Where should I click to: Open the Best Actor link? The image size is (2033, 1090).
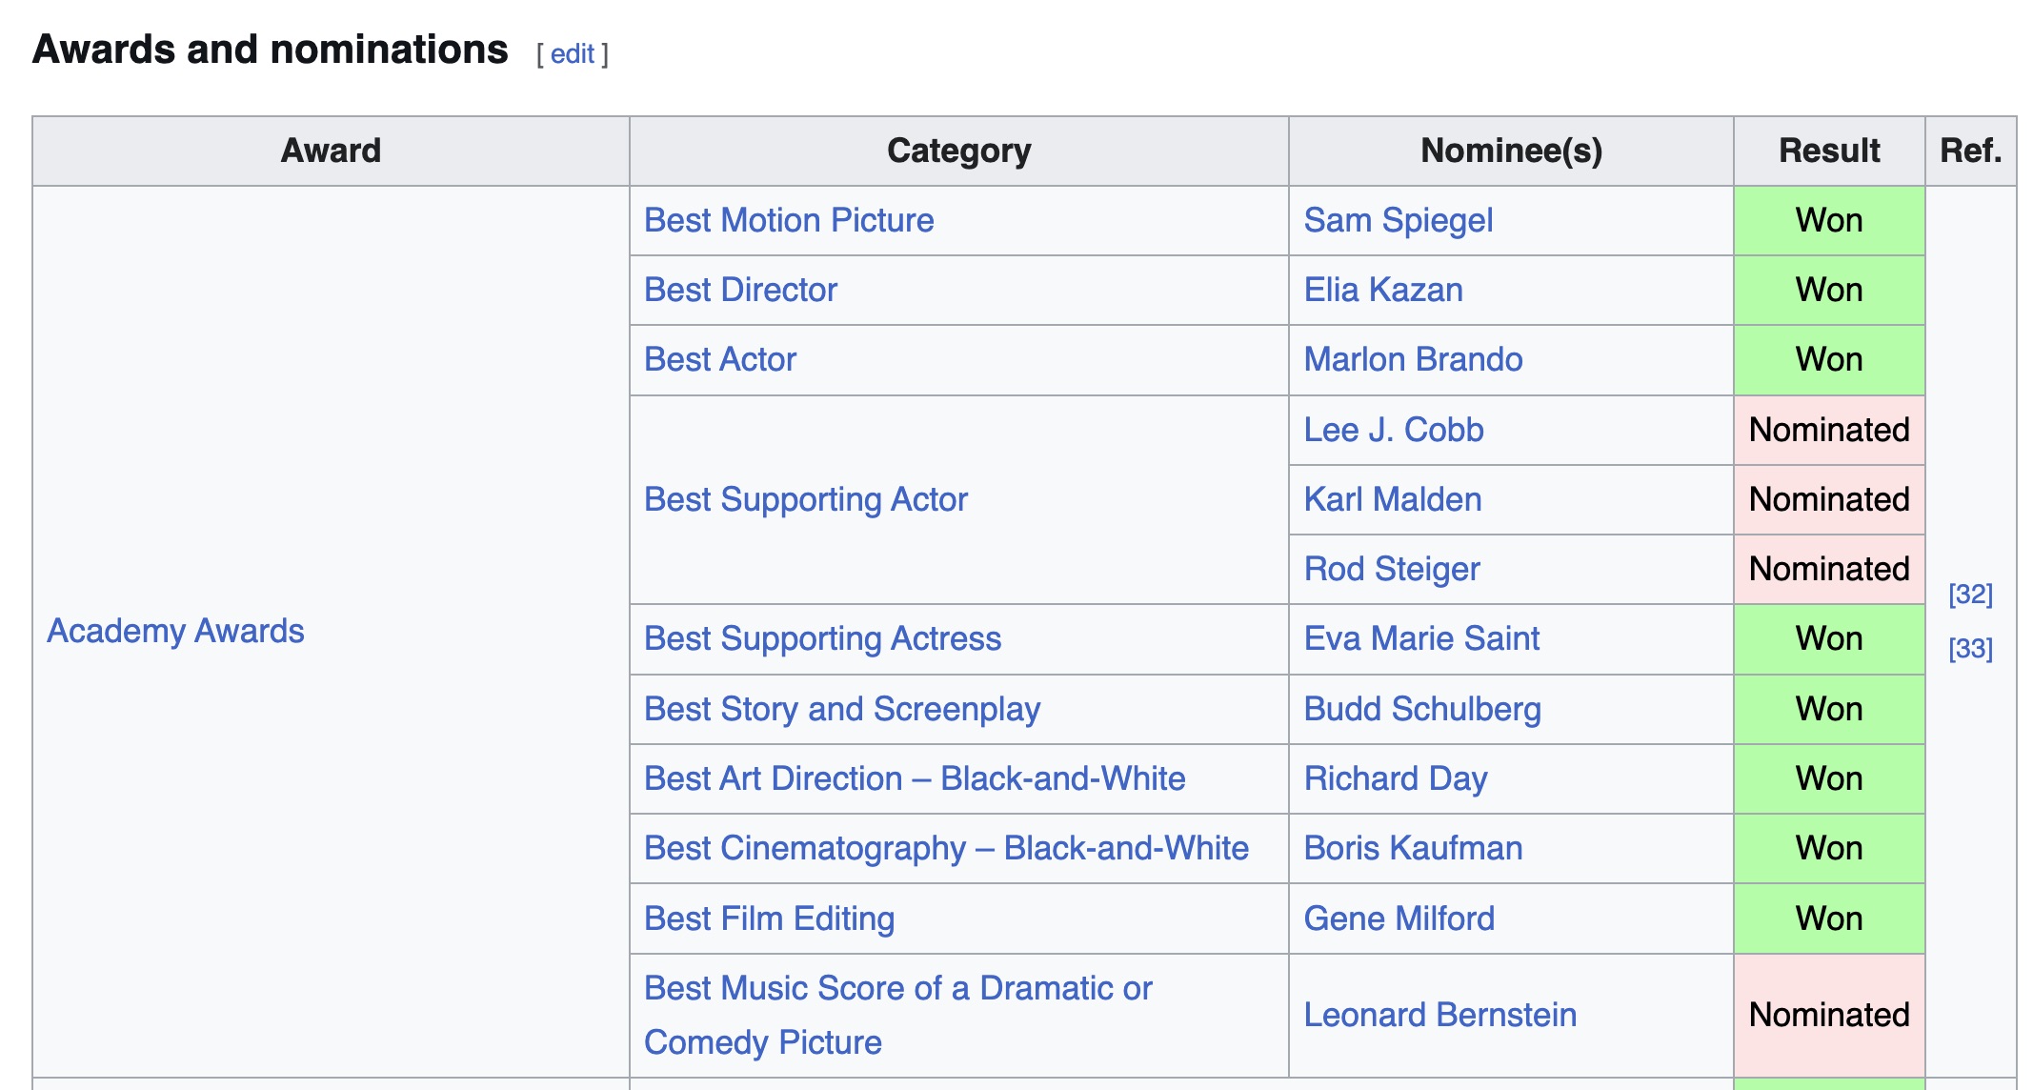tap(720, 359)
